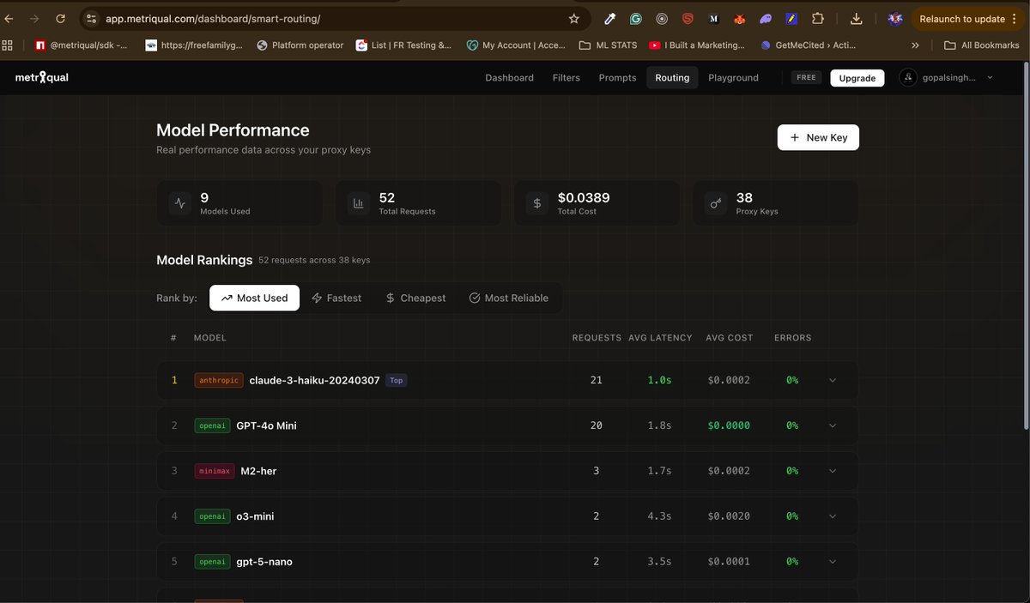1030x603 pixels.
Task: Open the Platform operator bookmark
Action: point(300,45)
